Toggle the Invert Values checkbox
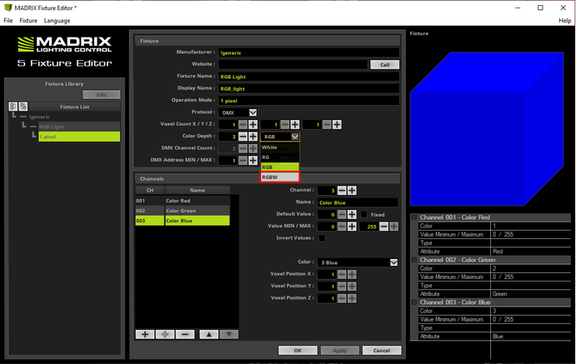The height and width of the screenshot is (364, 576). 322,238
